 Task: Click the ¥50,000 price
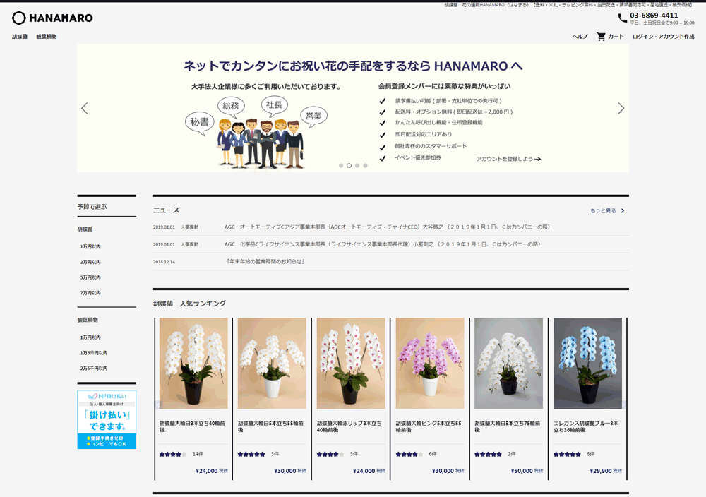pyautogui.click(x=522, y=471)
